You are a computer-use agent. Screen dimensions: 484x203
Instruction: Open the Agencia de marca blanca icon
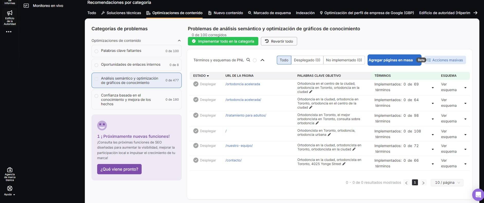coord(10,170)
